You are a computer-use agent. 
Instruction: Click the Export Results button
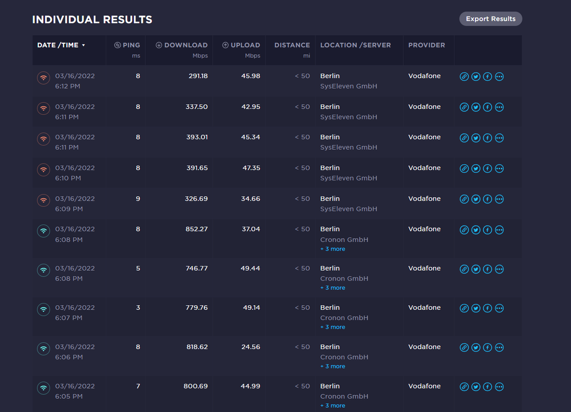(490, 18)
